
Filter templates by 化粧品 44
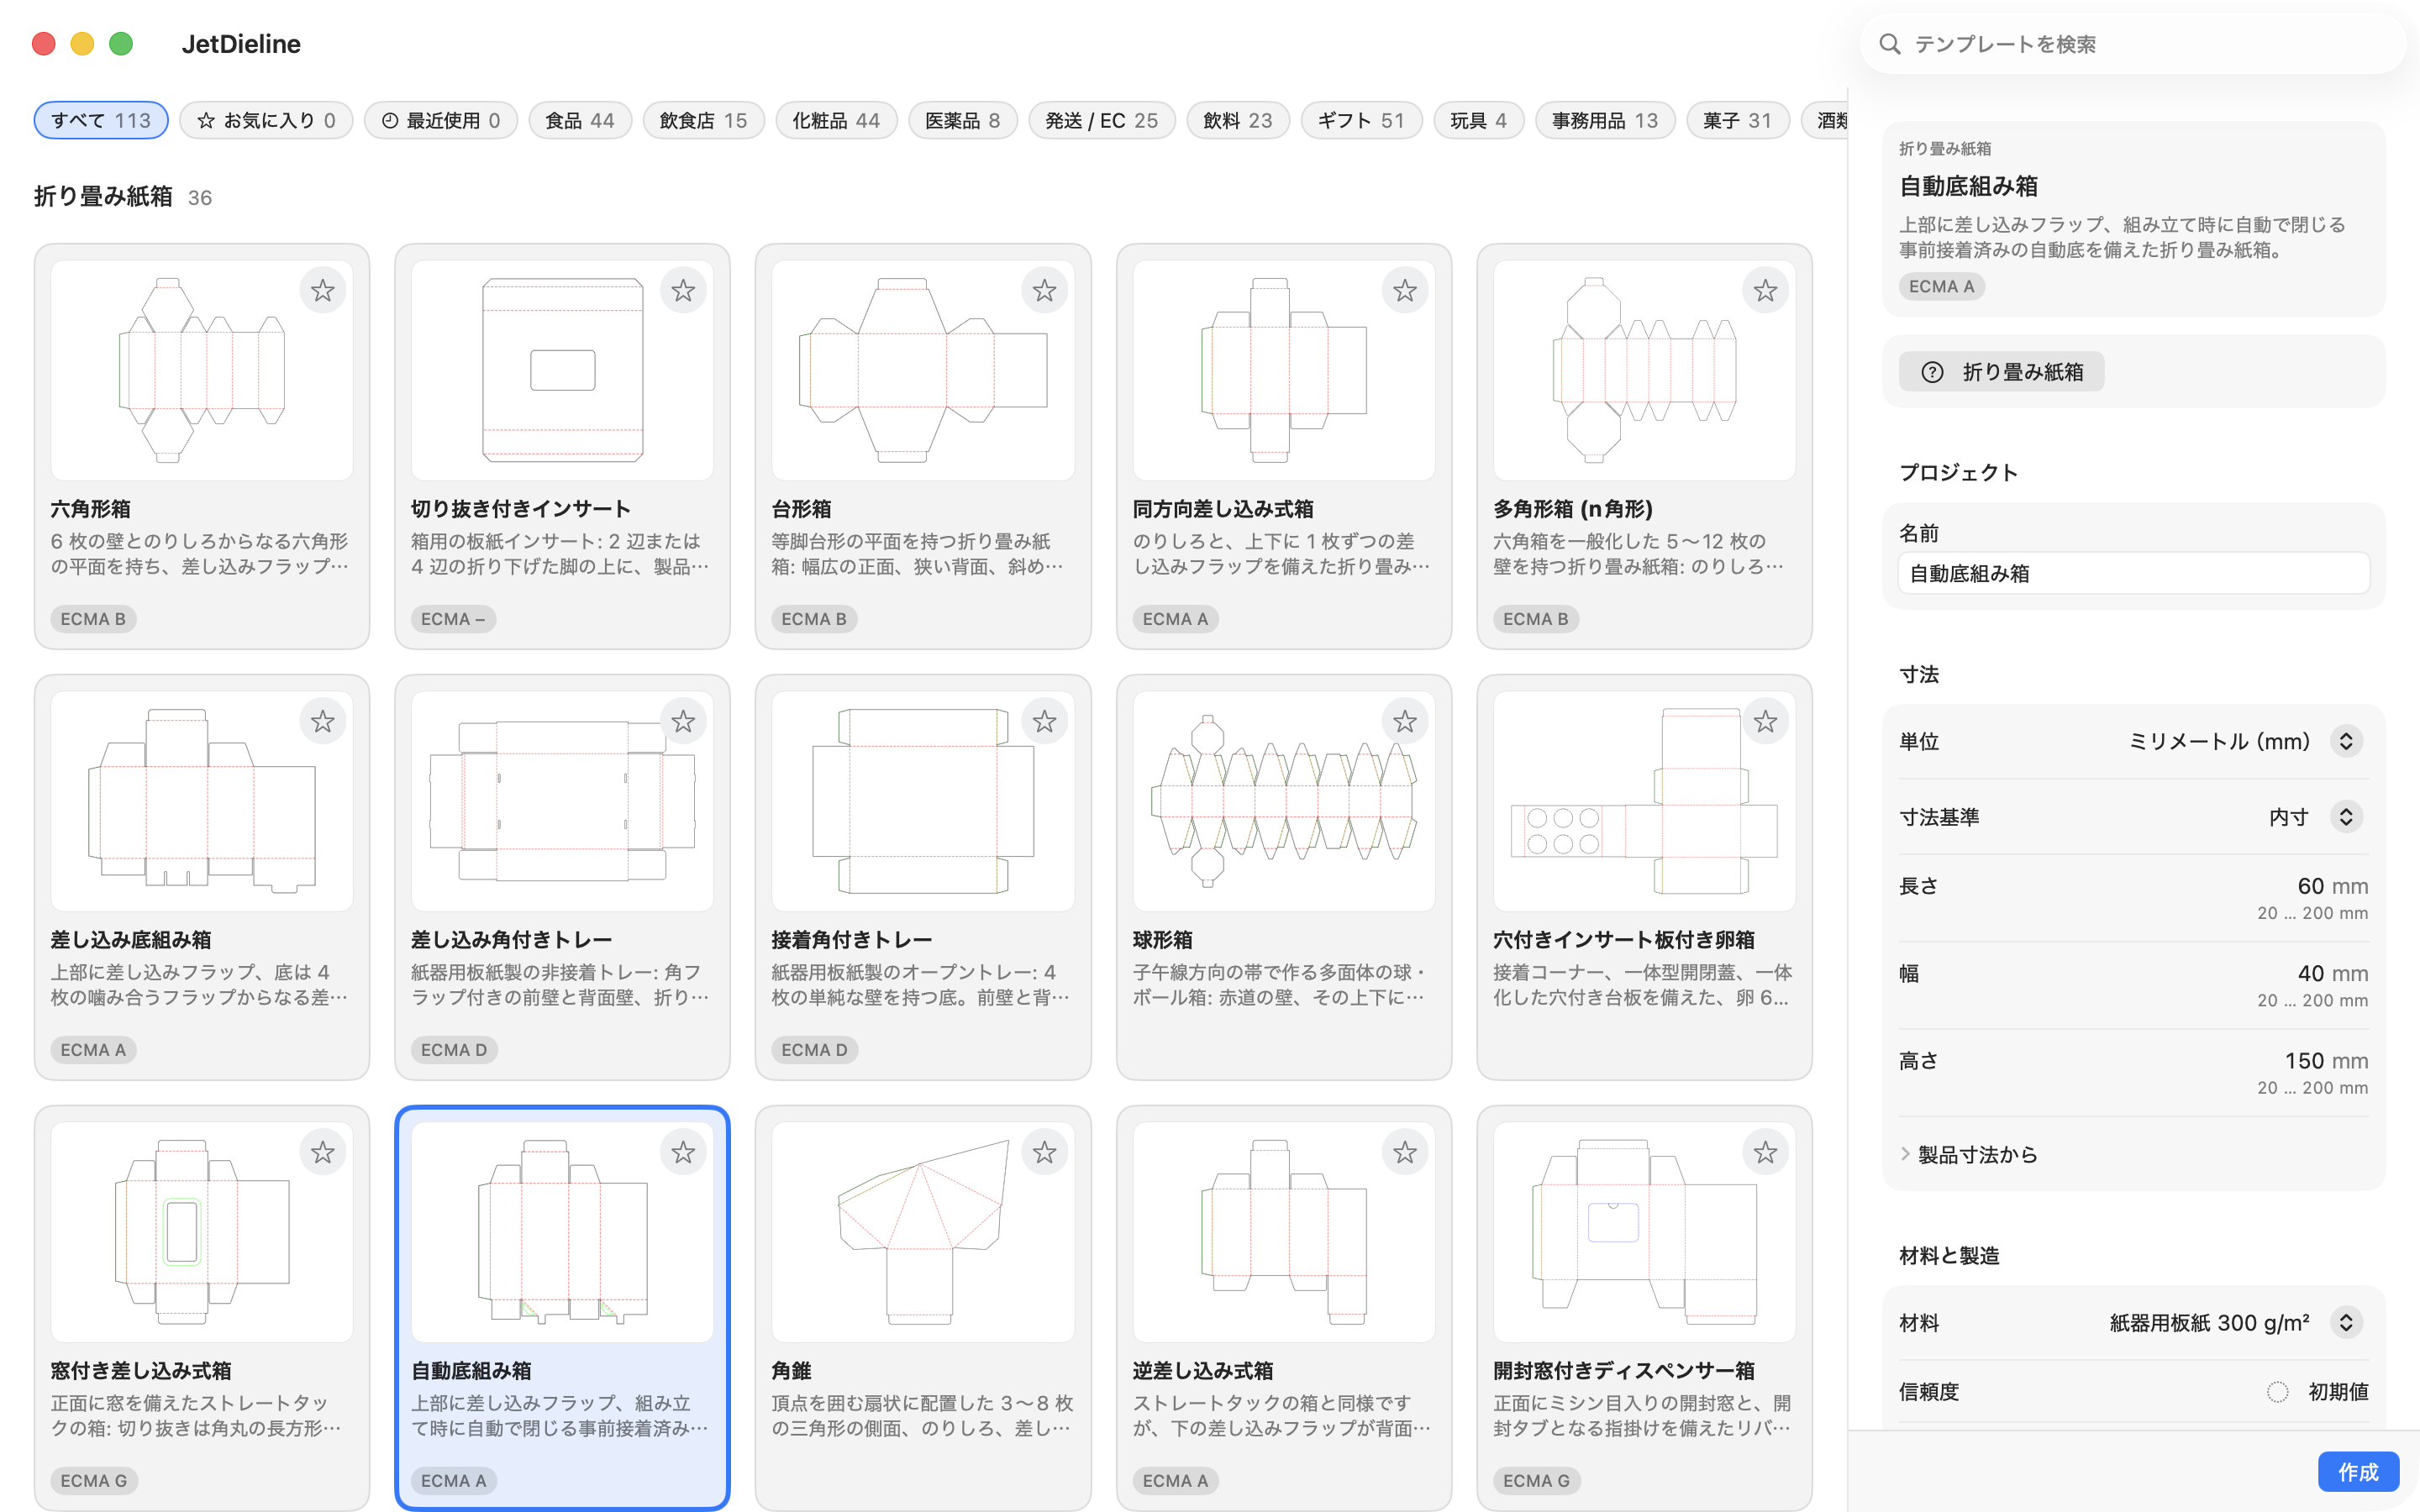[836, 121]
